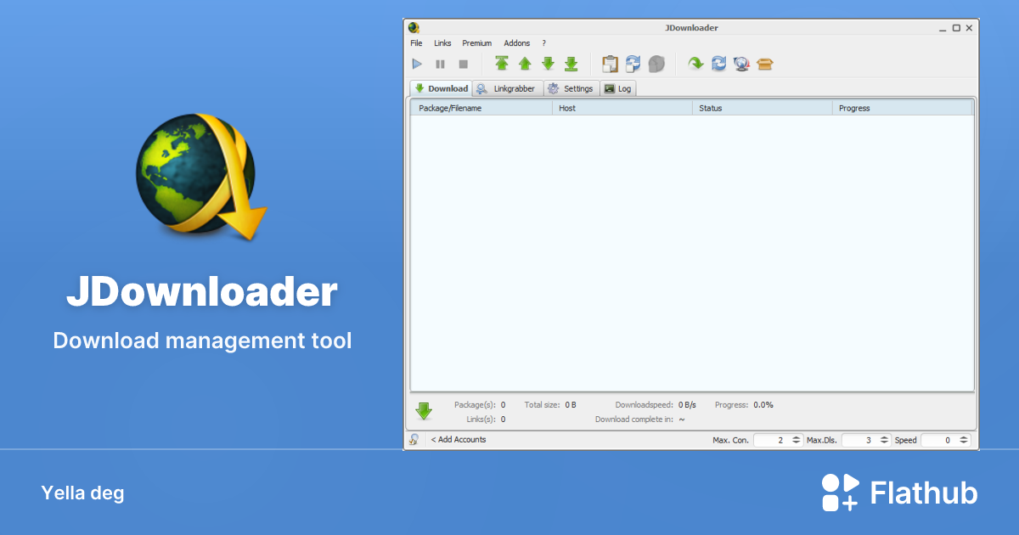Pause all downloads
Screen dimensions: 1019x535
tap(441, 64)
